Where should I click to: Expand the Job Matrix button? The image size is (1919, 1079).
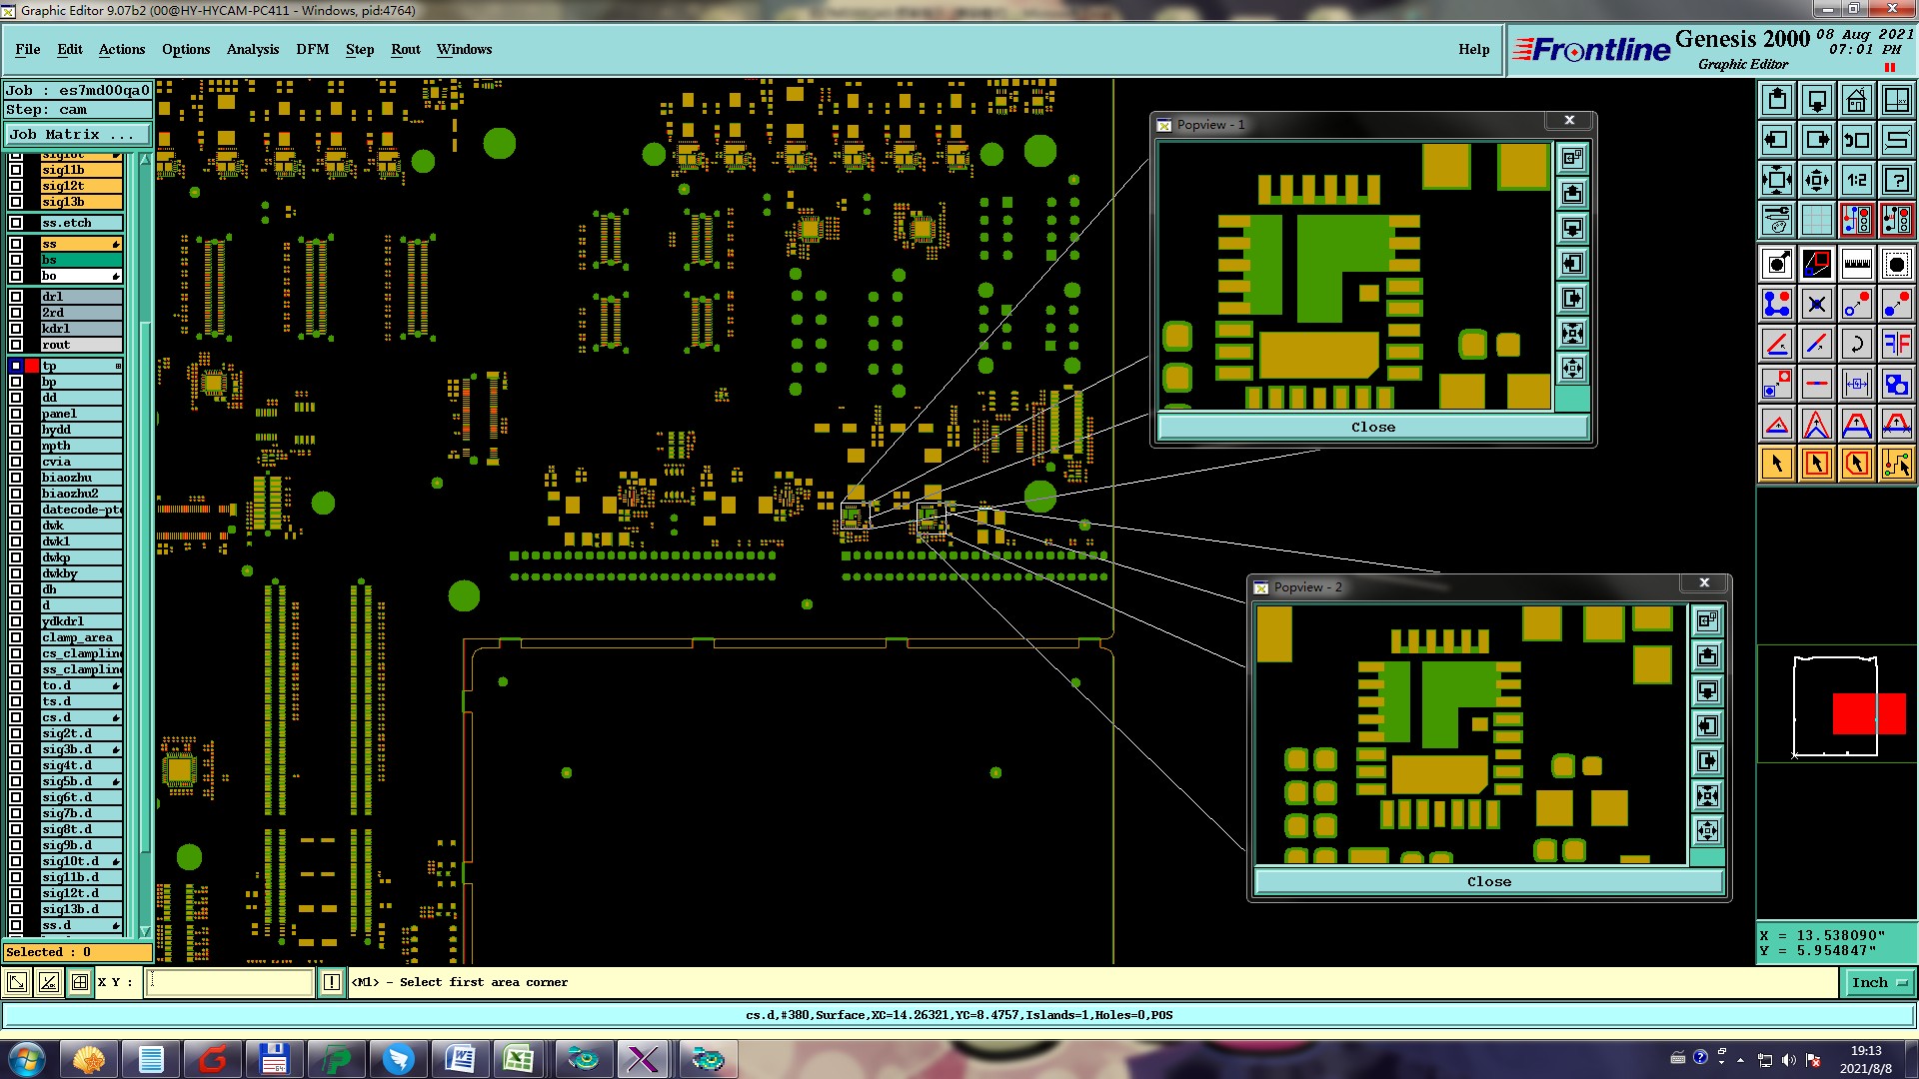point(77,135)
